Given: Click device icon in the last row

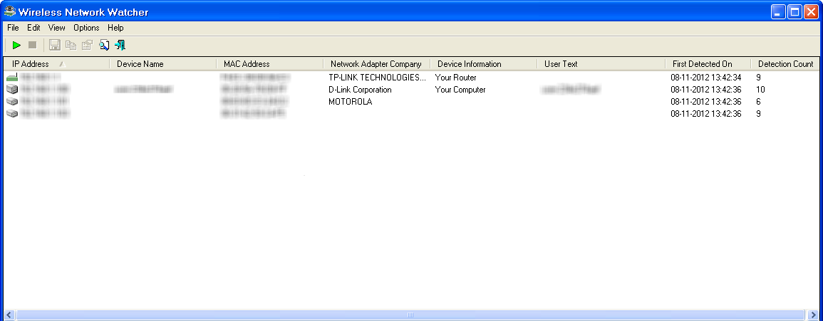Looking at the screenshot, I should (x=12, y=114).
